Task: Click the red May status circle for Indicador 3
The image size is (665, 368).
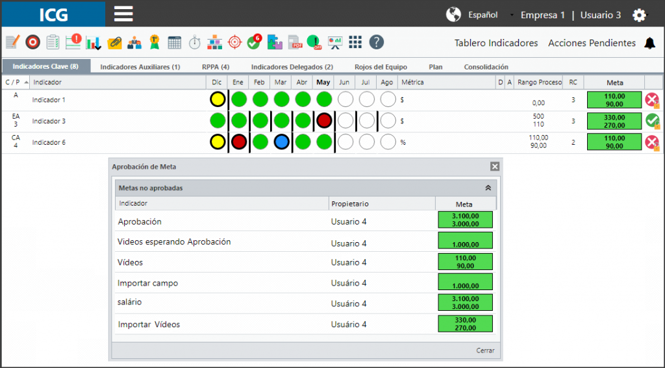Action: 324,121
